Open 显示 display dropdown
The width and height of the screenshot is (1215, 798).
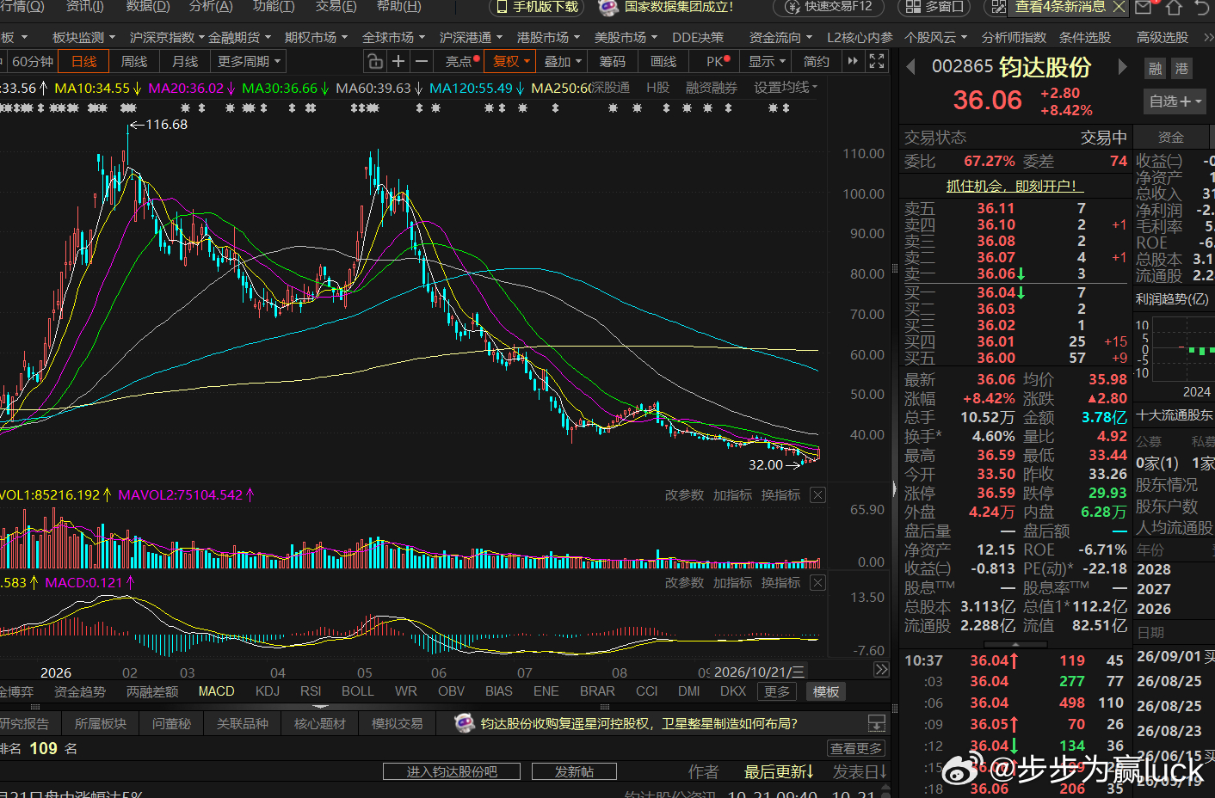click(x=767, y=62)
